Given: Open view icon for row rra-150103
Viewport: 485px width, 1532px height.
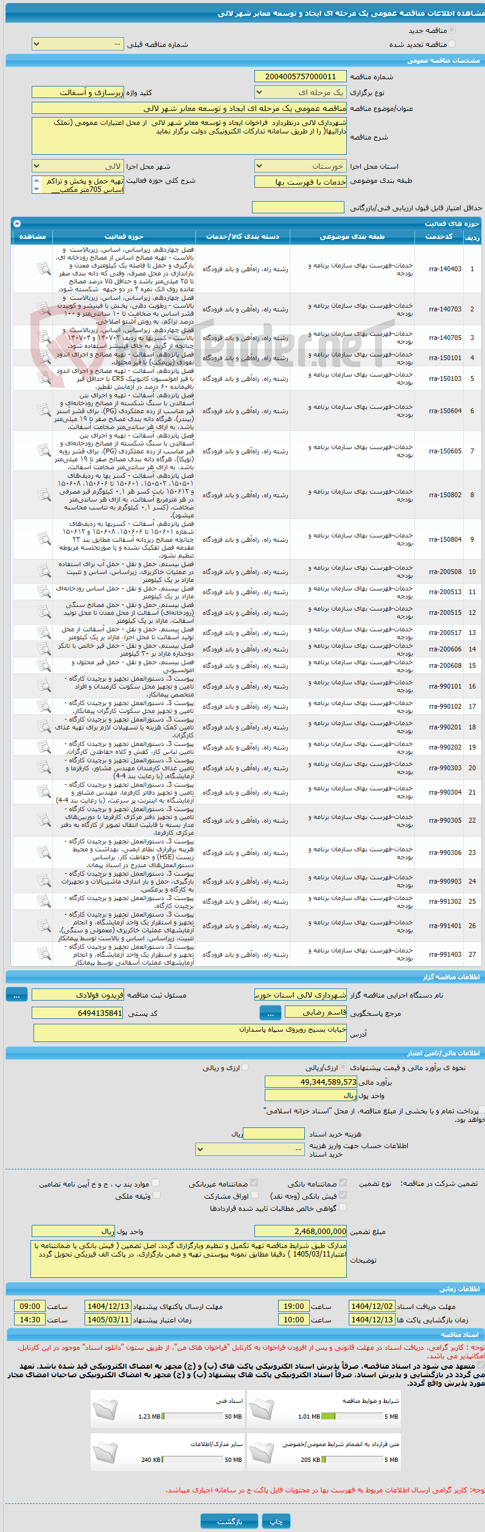Looking at the screenshot, I should pos(44,378).
